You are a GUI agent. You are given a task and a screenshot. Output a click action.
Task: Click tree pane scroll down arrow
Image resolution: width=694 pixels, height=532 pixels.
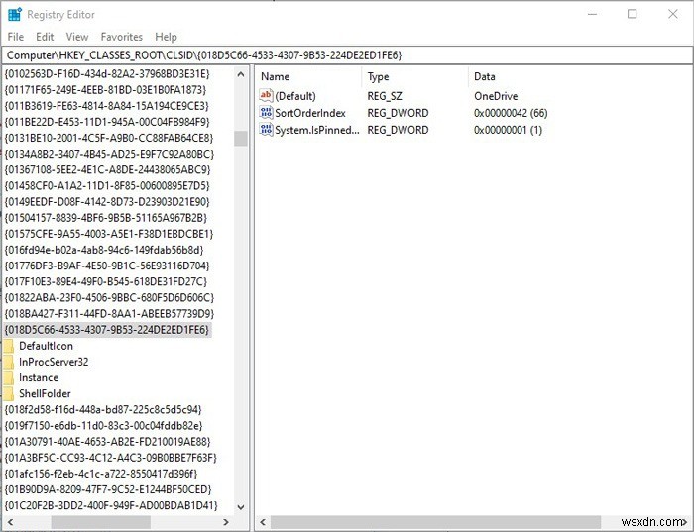(x=241, y=507)
